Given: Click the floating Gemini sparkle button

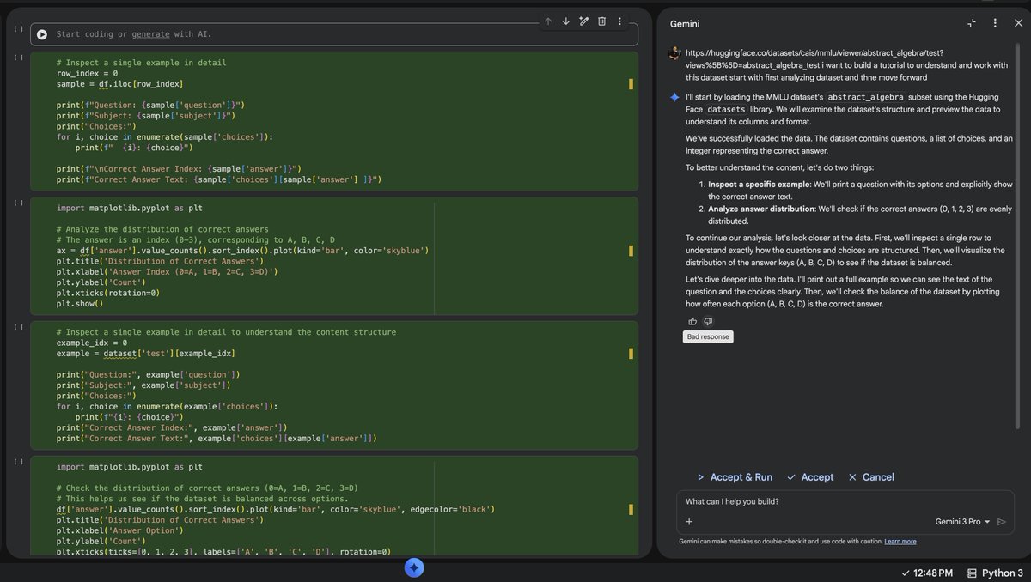Looking at the screenshot, I should [x=414, y=567].
